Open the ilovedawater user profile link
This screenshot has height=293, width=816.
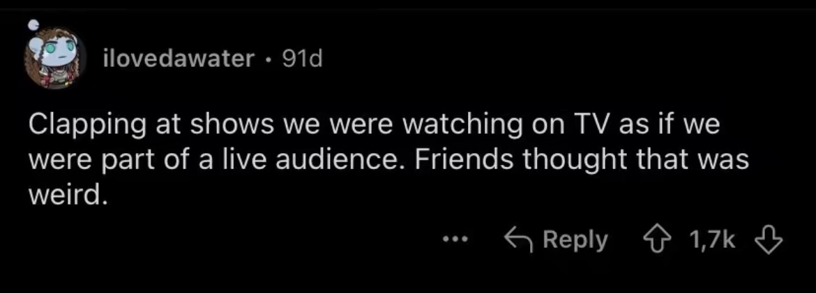click(178, 61)
